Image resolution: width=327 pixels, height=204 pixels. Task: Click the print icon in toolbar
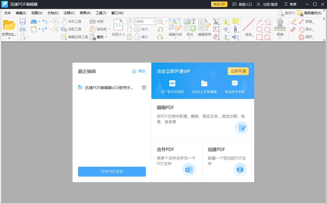click(x=23, y=29)
